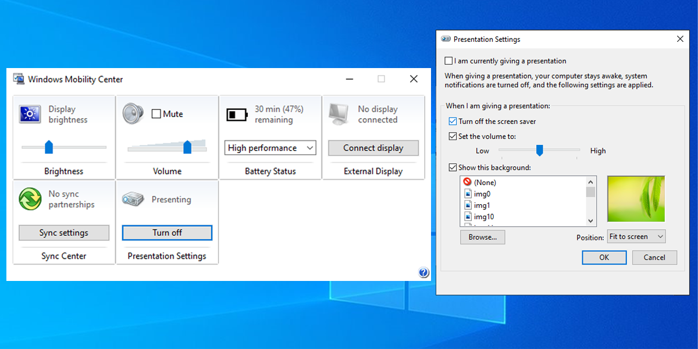Uncheck 'Show this background' option
The height and width of the screenshot is (349, 698).
(453, 168)
